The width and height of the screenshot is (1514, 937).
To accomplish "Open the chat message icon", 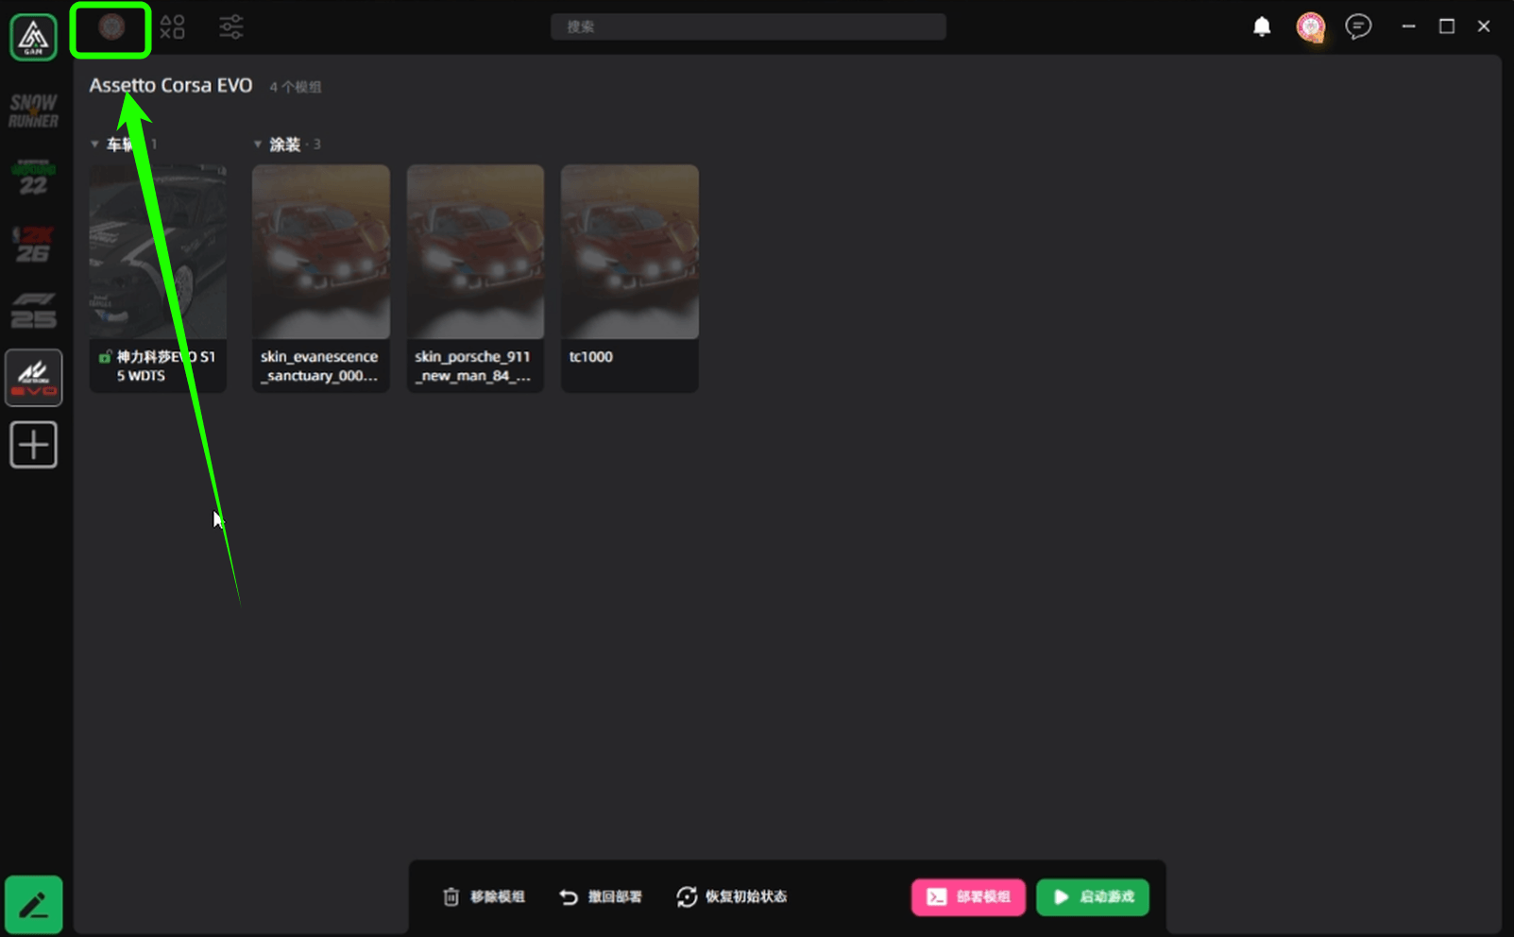I will (x=1358, y=26).
